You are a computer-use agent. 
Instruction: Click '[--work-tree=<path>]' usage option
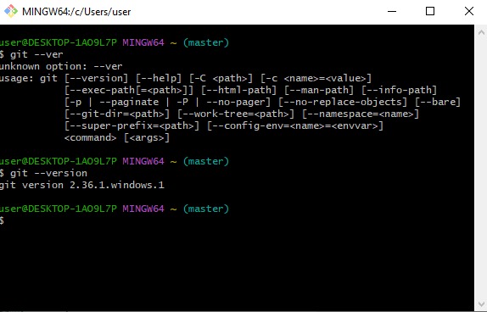click(236, 114)
